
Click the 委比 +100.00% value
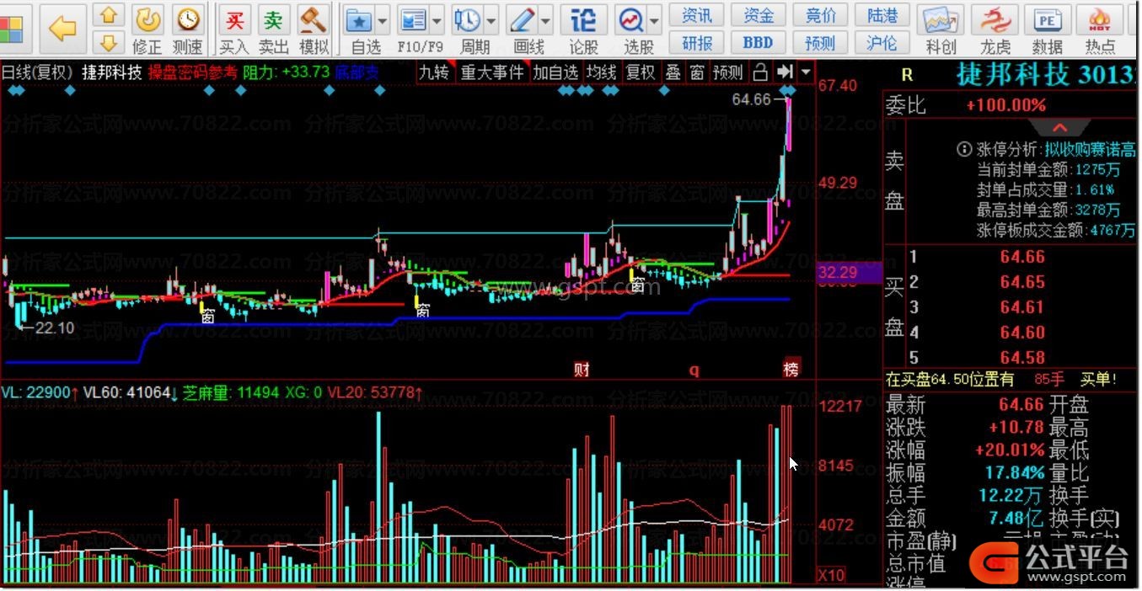point(1006,105)
